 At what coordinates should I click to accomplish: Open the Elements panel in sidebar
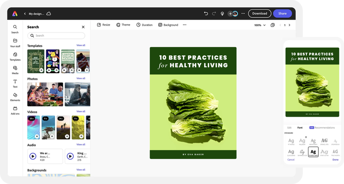coord(15,97)
